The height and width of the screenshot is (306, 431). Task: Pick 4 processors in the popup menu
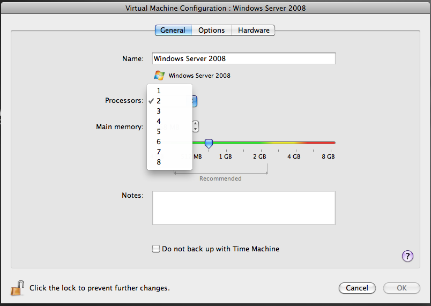(x=169, y=121)
